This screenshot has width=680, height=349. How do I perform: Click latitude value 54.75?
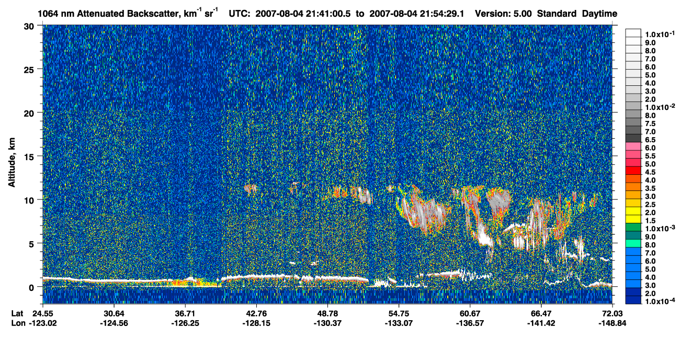click(399, 313)
